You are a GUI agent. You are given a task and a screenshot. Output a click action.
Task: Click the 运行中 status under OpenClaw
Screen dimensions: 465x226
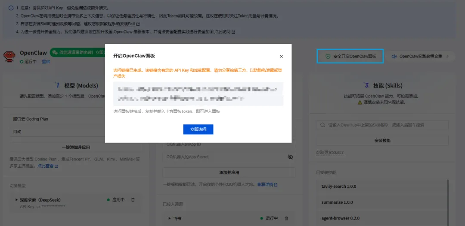click(28, 62)
